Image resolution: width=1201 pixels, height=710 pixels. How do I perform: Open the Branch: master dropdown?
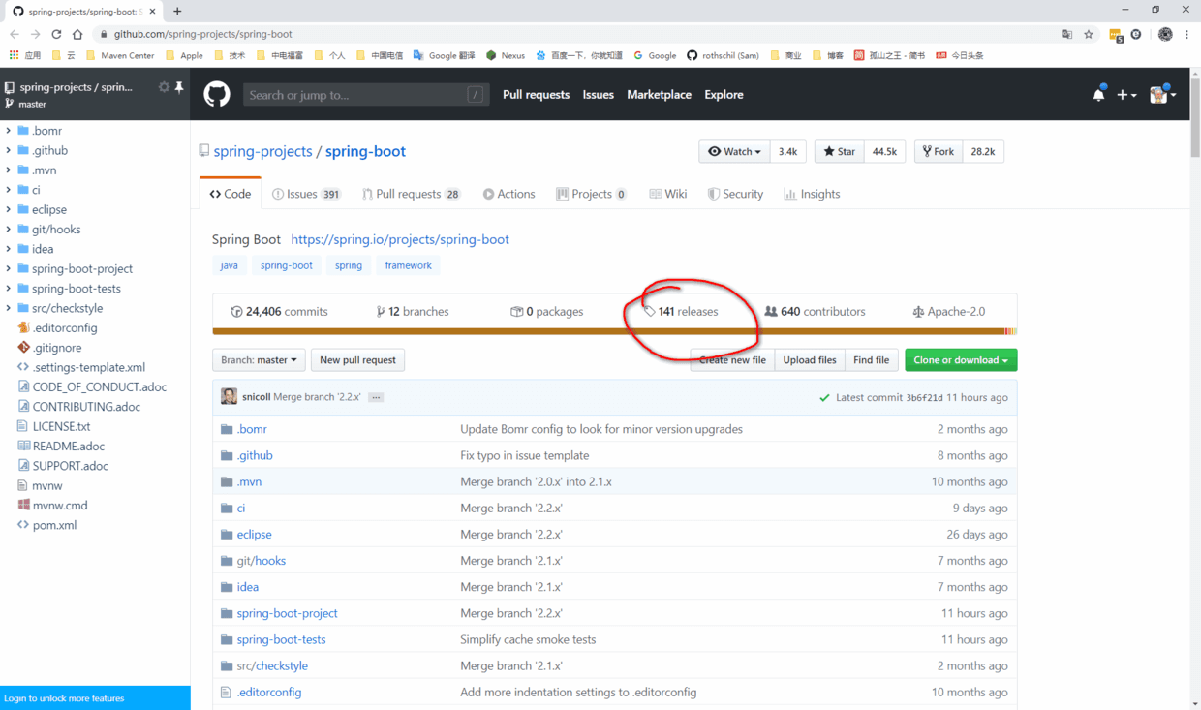259,360
